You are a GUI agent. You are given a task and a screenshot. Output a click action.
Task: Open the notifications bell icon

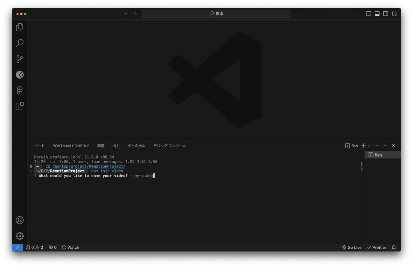click(394, 247)
